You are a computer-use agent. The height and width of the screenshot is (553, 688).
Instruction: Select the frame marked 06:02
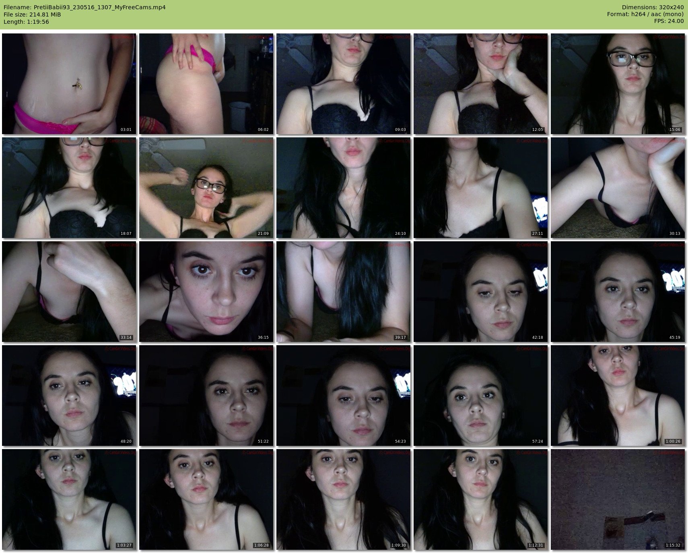click(x=206, y=84)
